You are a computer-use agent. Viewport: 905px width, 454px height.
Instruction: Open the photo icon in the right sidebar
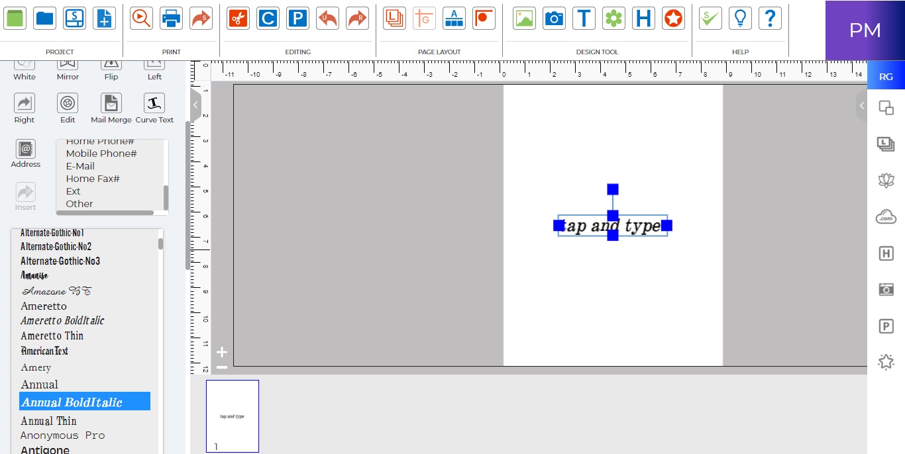click(886, 289)
